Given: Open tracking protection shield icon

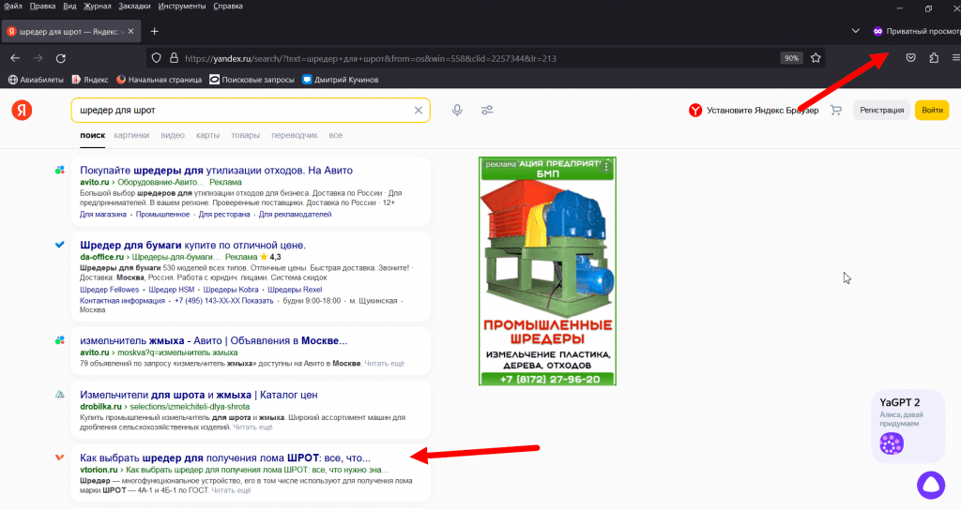Looking at the screenshot, I should click(157, 58).
